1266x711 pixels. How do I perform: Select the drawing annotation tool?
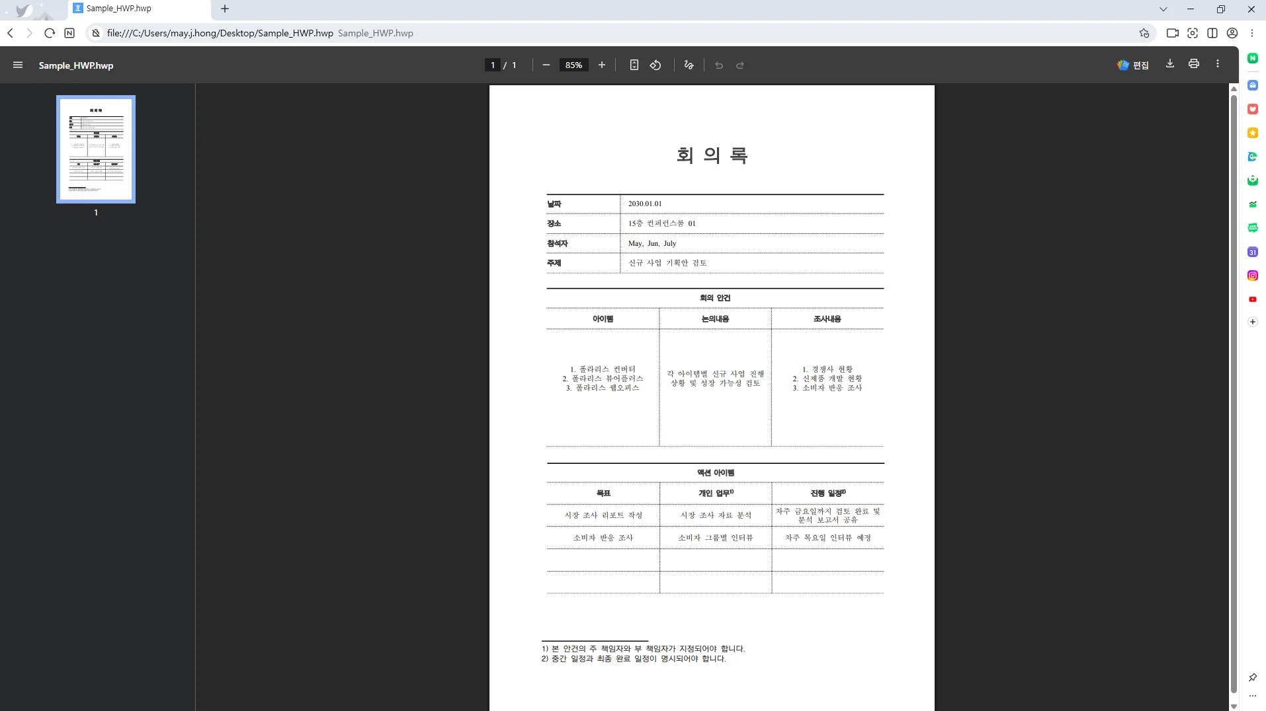pyautogui.click(x=689, y=65)
